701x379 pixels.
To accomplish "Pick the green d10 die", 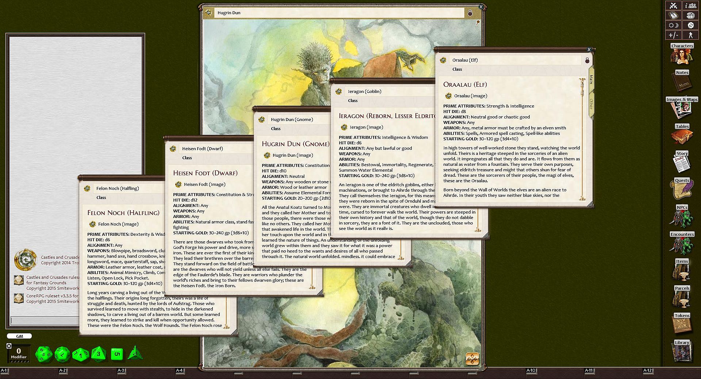I will click(x=81, y=354).
